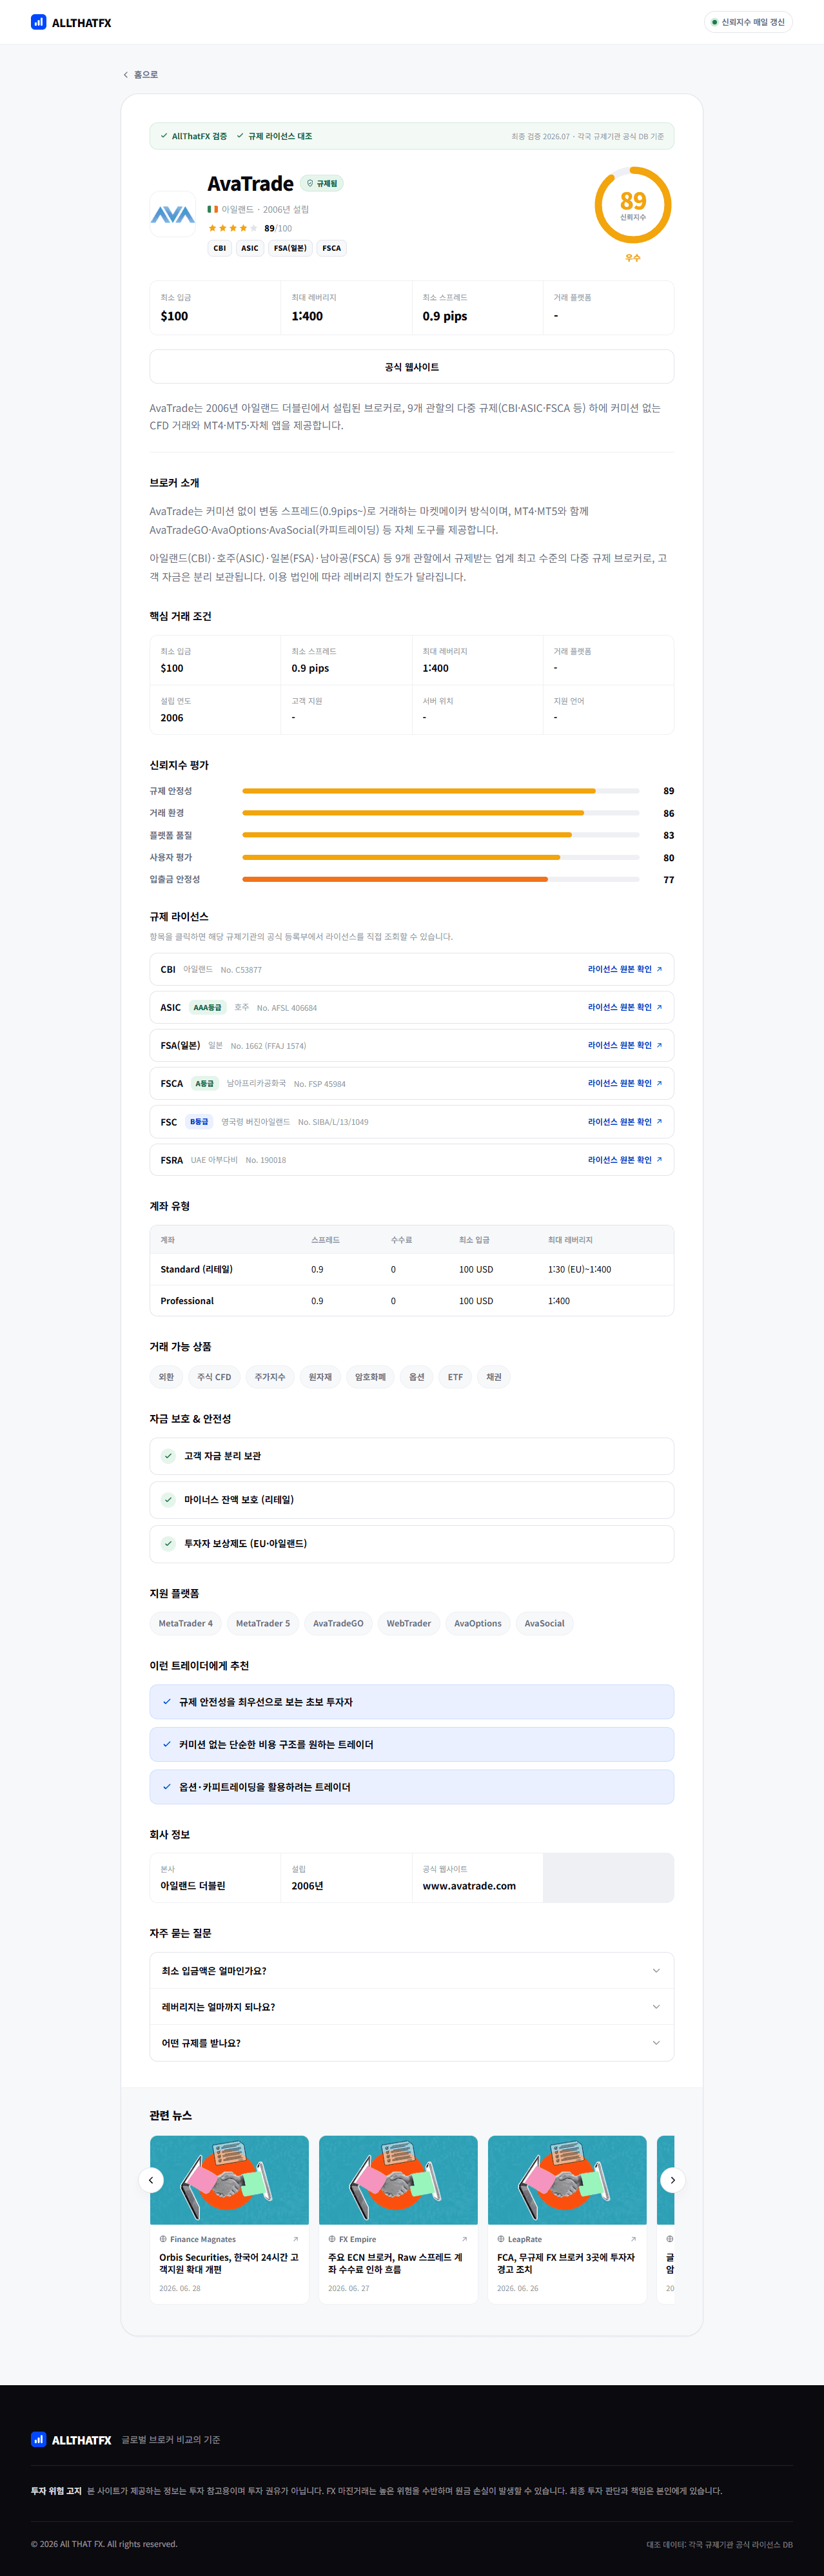Click checkmark beside 커미션 없는 단순한 비용 recommendation
The width and height of the screenshot is (824, 2576).
(167, 1744)
